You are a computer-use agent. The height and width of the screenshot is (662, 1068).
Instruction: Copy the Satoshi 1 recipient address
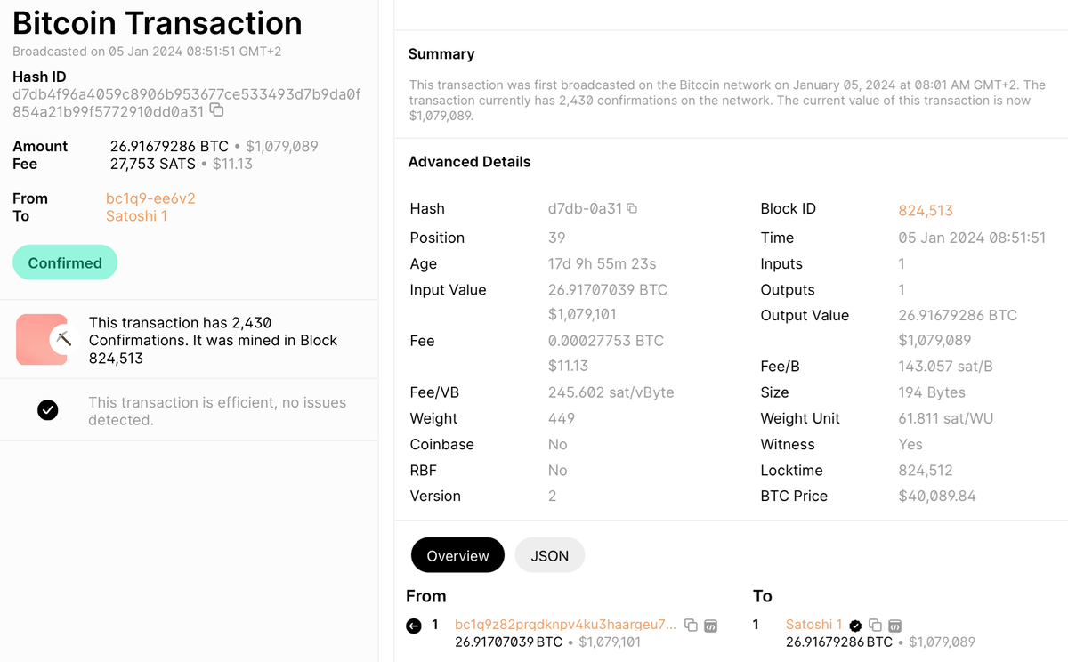click(875, 626)
